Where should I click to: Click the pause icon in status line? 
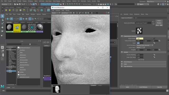pos(110,4)
